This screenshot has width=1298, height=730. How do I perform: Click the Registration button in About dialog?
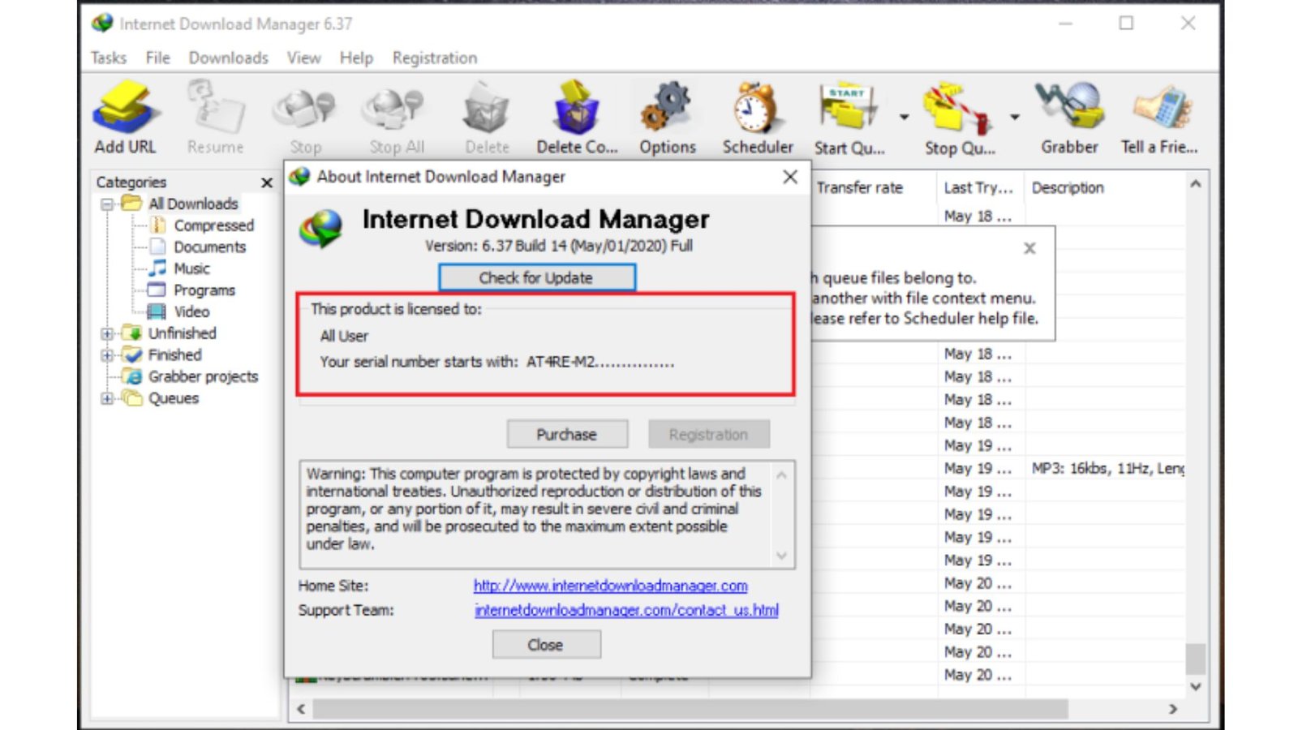[708, 434]
